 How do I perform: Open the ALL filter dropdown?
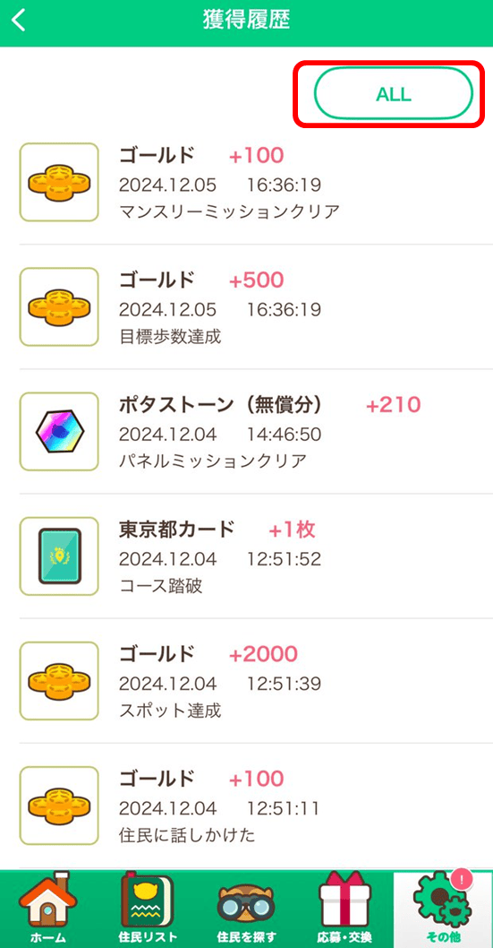[393, 94]
